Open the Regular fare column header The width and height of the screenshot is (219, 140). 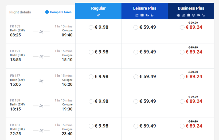98,11
